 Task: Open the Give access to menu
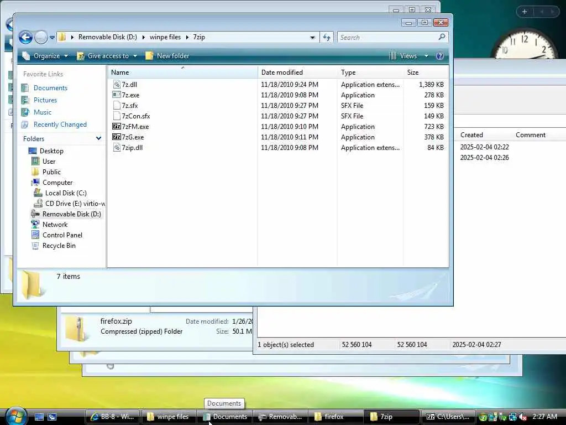(x=107, y=56)
